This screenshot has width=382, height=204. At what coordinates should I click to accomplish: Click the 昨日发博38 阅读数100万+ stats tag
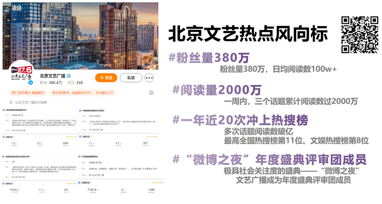83,93
